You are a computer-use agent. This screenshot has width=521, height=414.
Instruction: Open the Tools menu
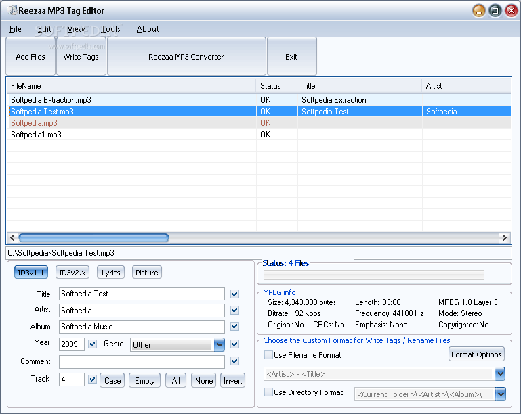pos(110,29)
